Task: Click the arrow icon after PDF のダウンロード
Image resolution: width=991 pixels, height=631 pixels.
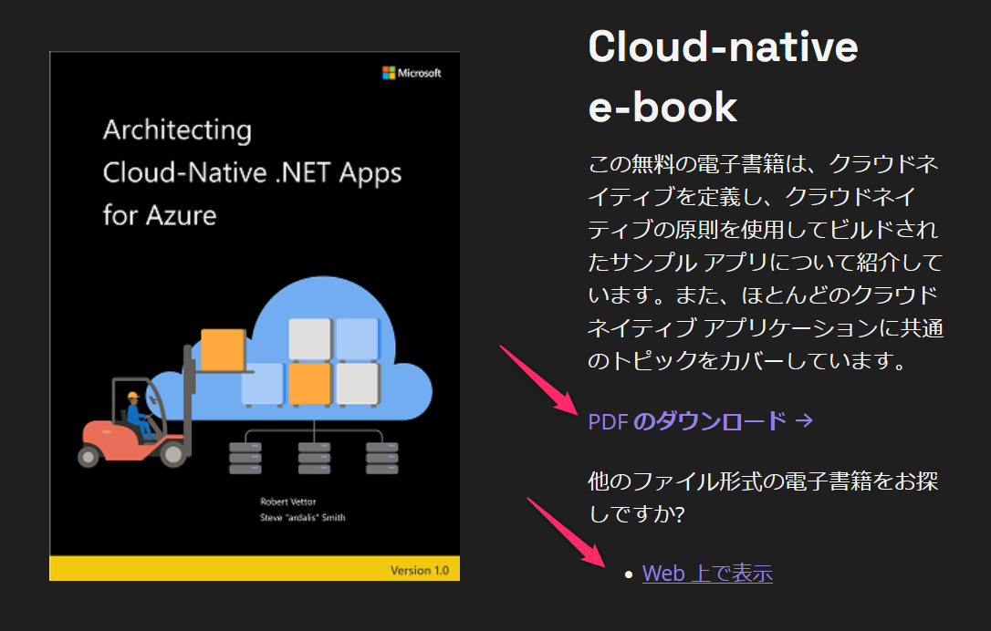Action: [804, 420]
